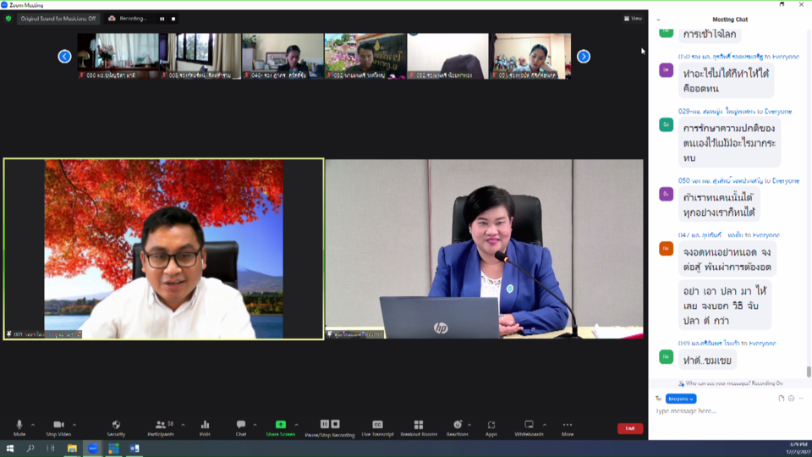Viewport: 812px width, 457px height.
Task: Toggle Original Sound for Musicians
Action: [58, 19]
